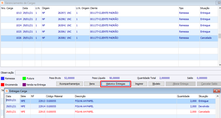Click the U.N. Origem column header
Screen dimensions: 221x118
[83, 8]
